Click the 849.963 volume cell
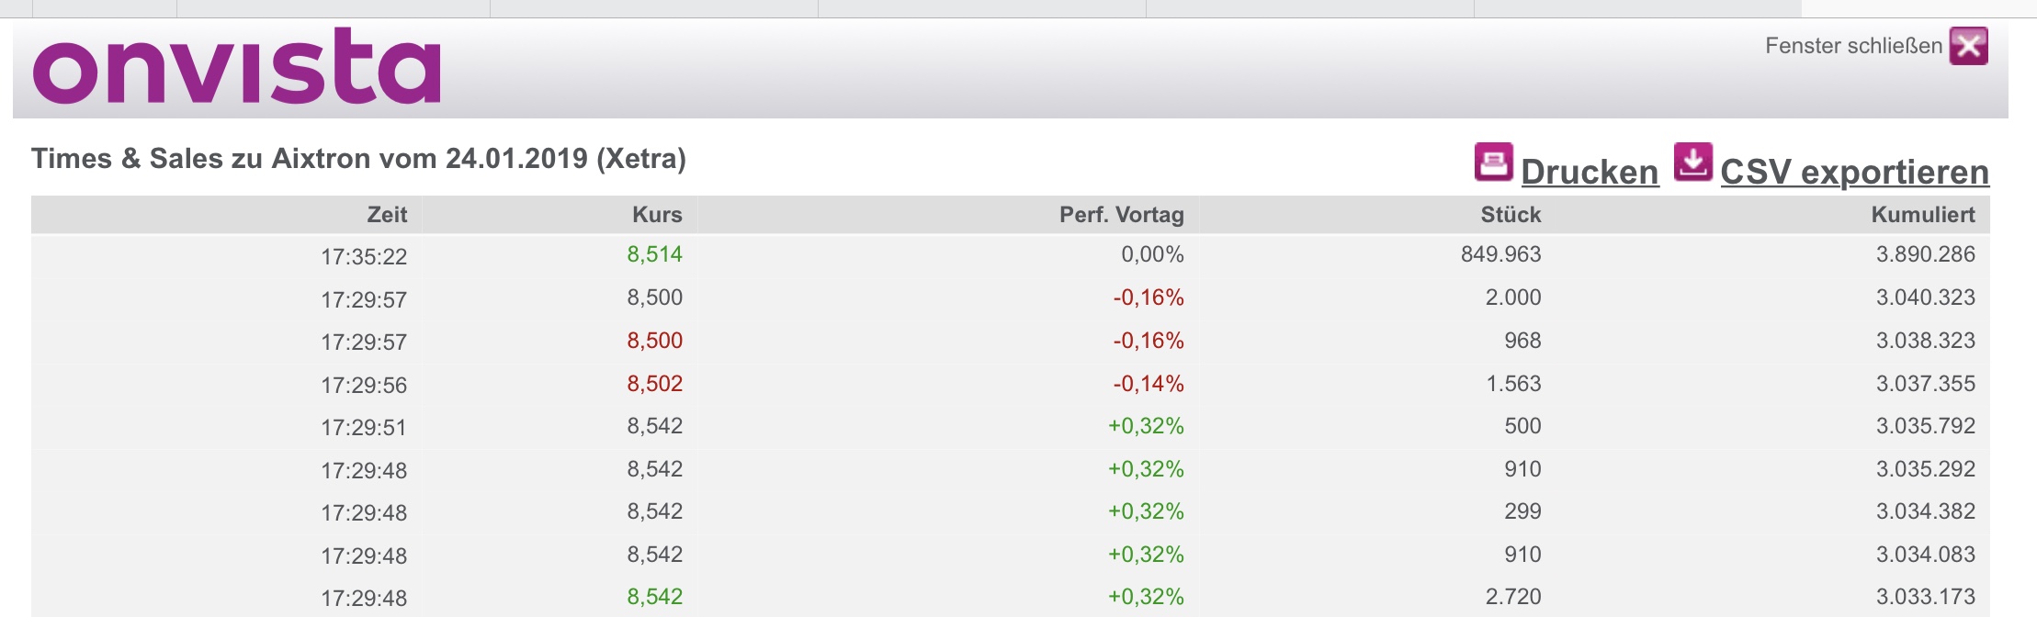 [x=1500, y=254]
